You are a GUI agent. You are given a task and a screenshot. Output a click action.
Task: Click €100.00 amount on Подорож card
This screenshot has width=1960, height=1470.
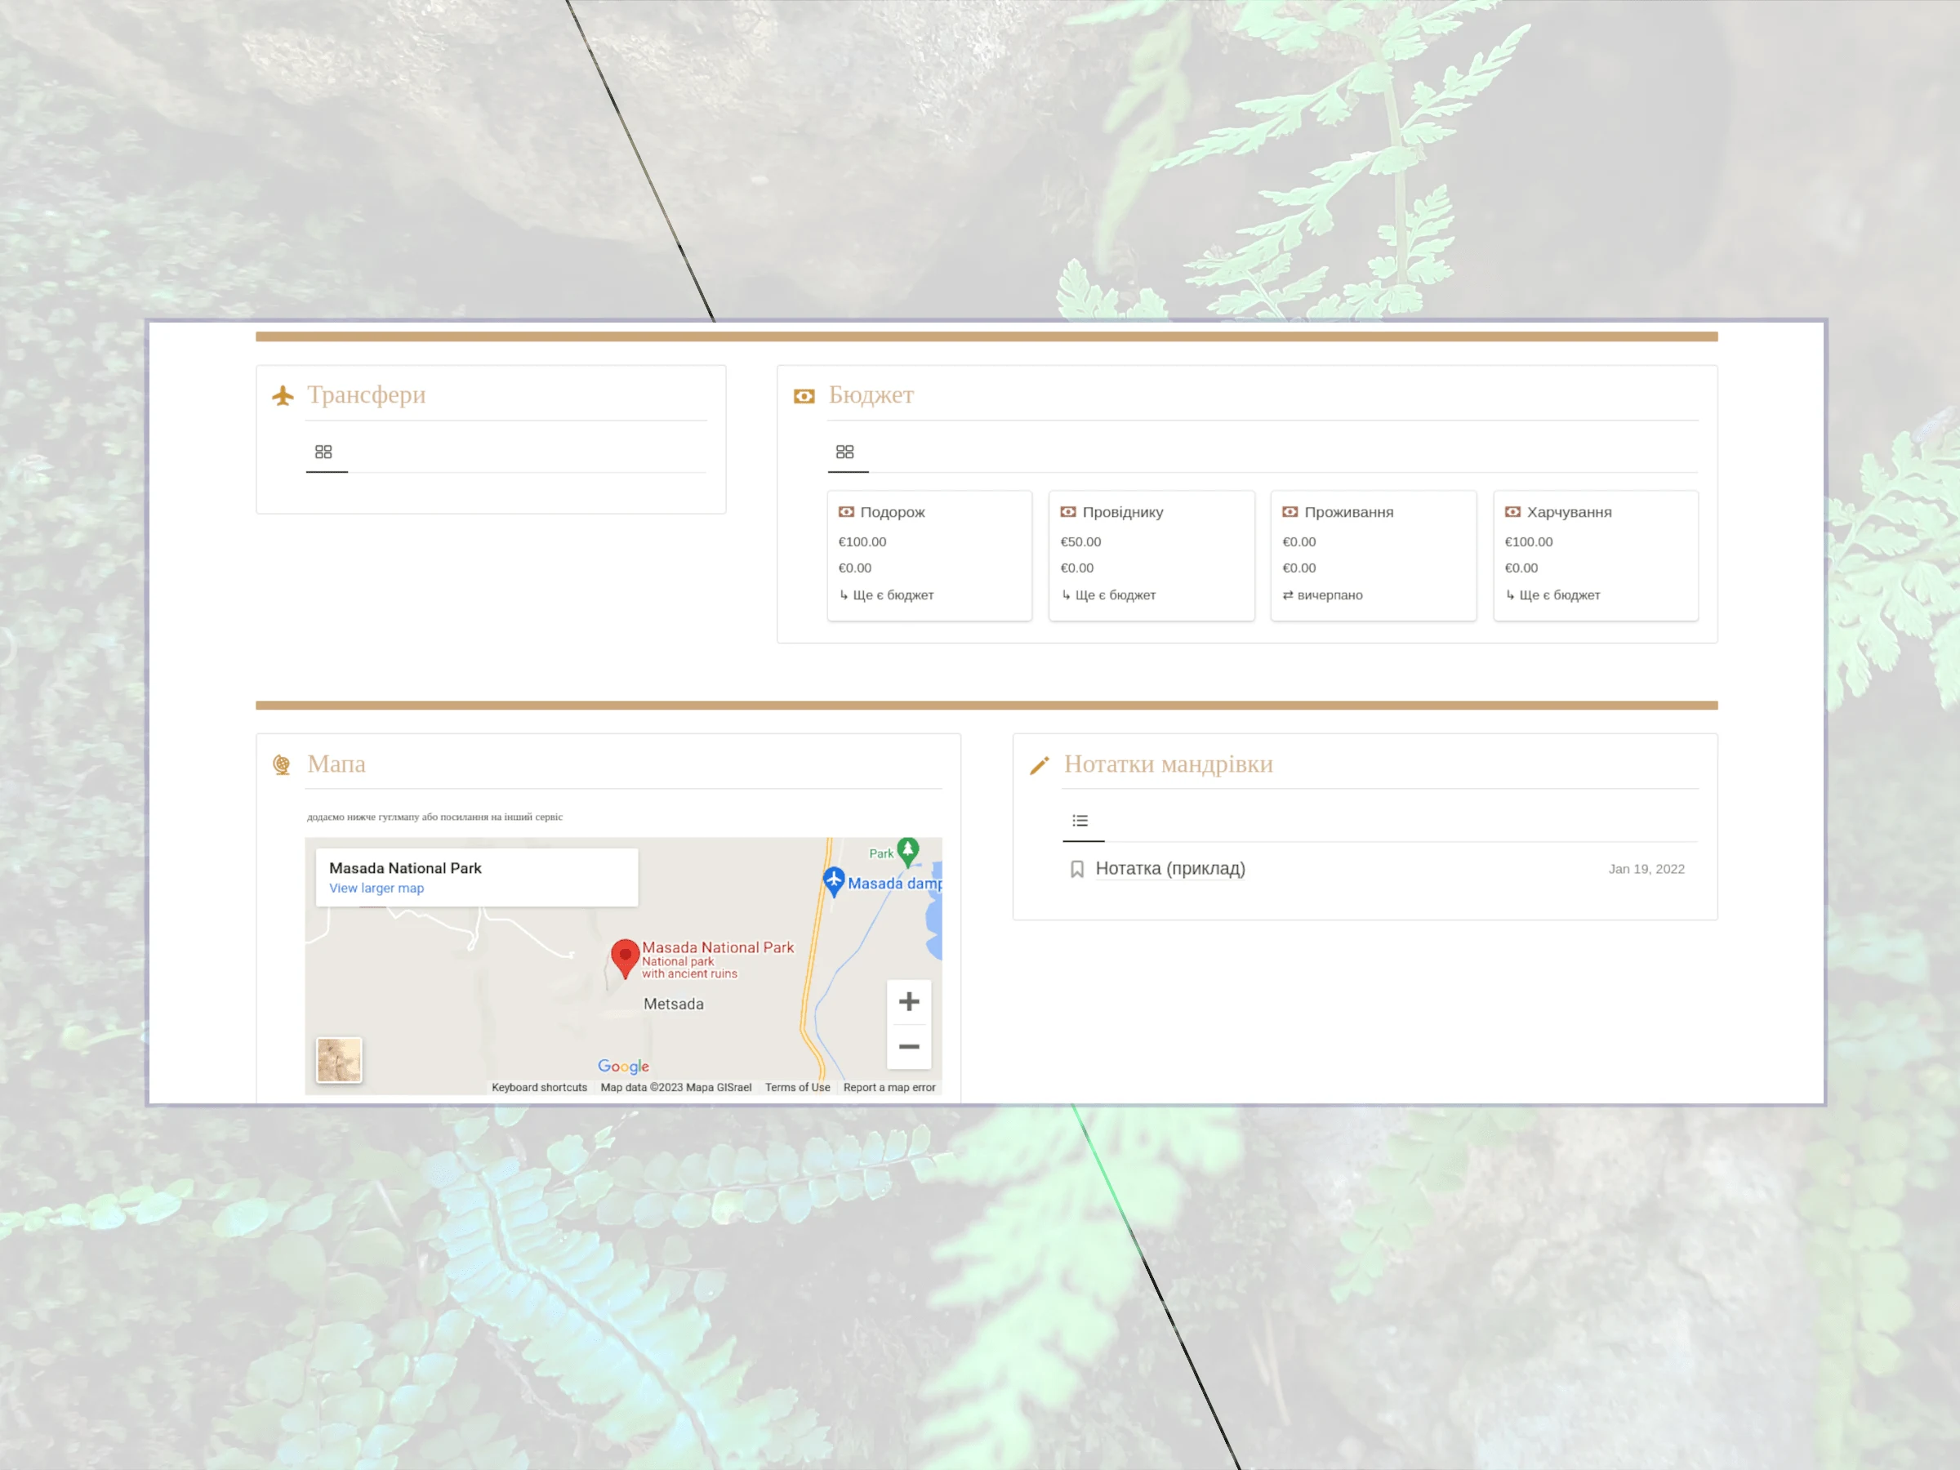point(862,541)
